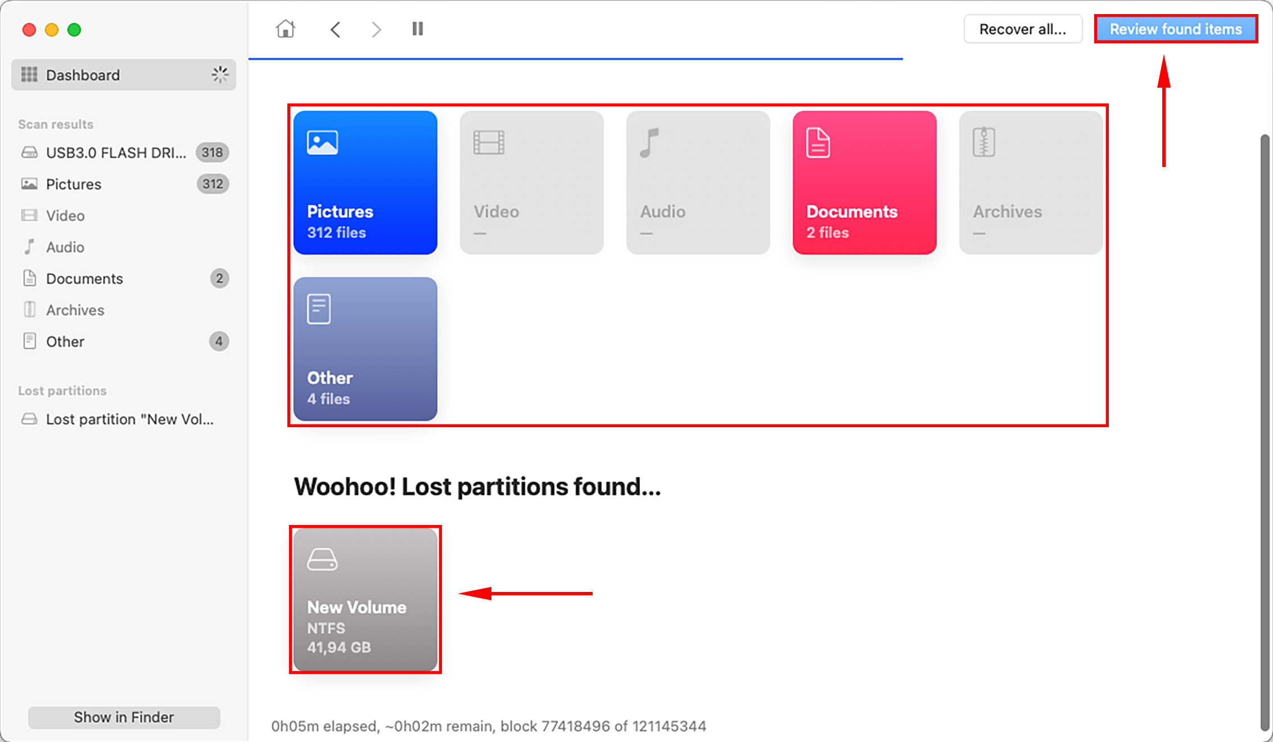Select Video in scan results
Viewport: 1273px width, 742px height.
[65, 215]
